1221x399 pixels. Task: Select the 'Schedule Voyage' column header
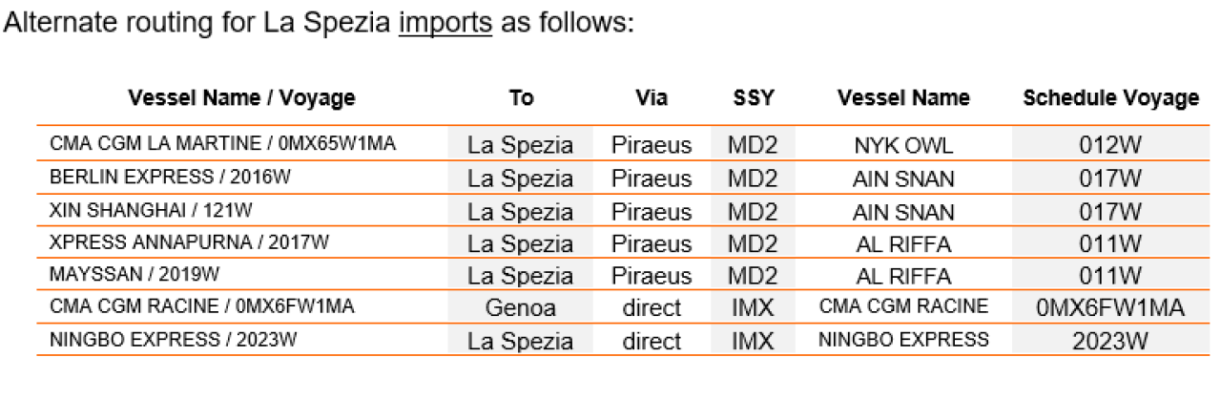(1110, 97)
